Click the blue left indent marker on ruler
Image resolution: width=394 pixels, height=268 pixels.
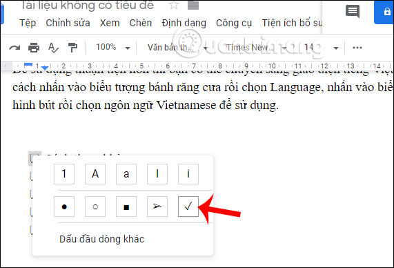tap(45, 68)
